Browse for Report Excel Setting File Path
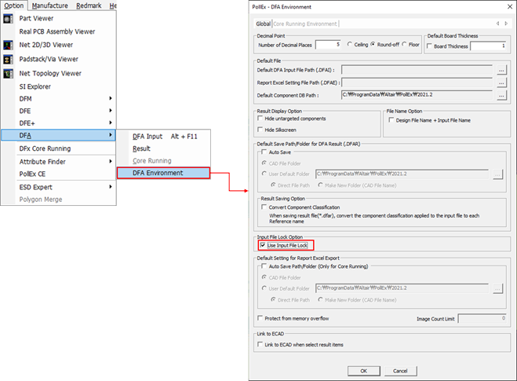Image resolution: width=517 pixels, height=381 pixels. point(501,82)
